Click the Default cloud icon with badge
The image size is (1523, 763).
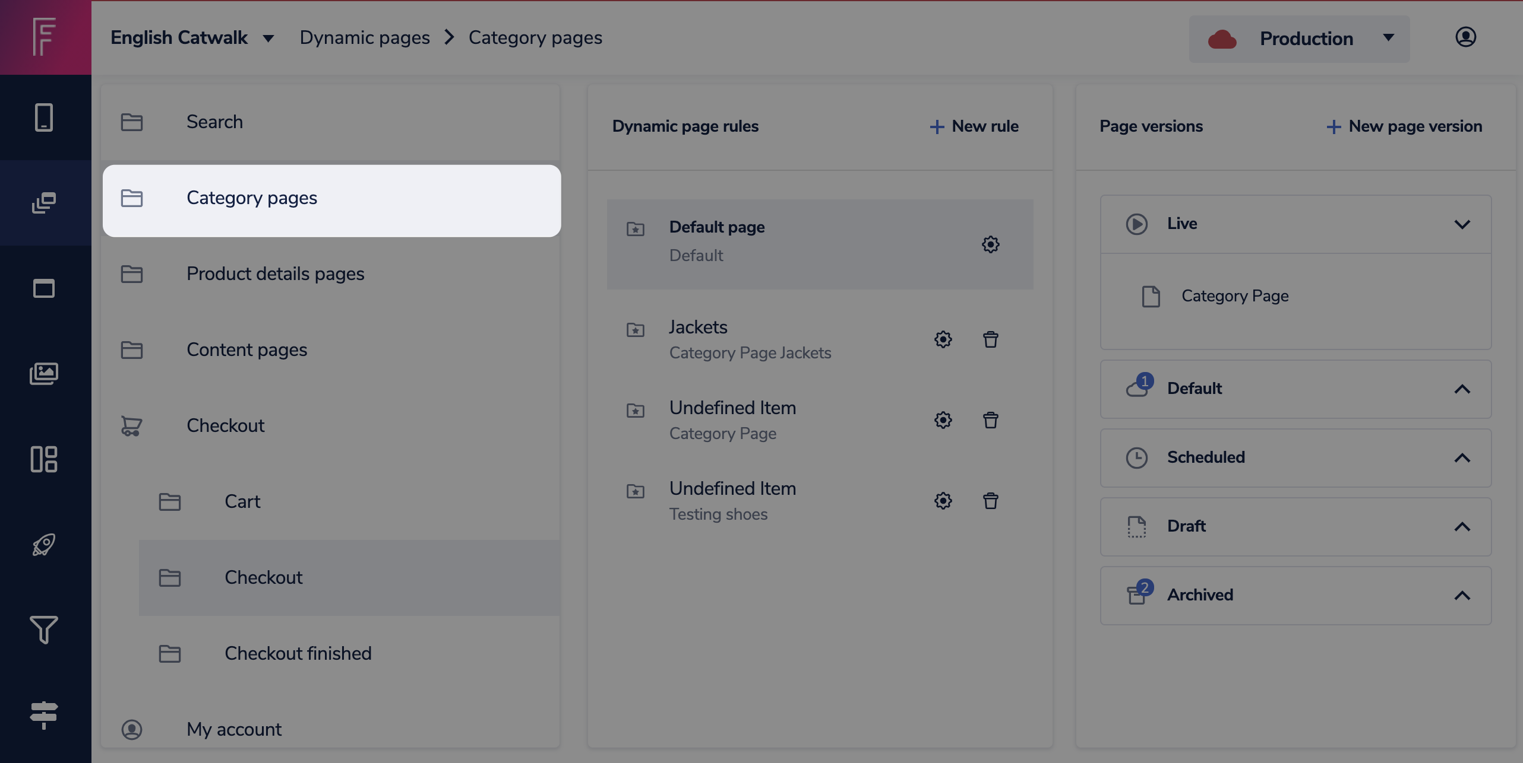(1139, 386)
